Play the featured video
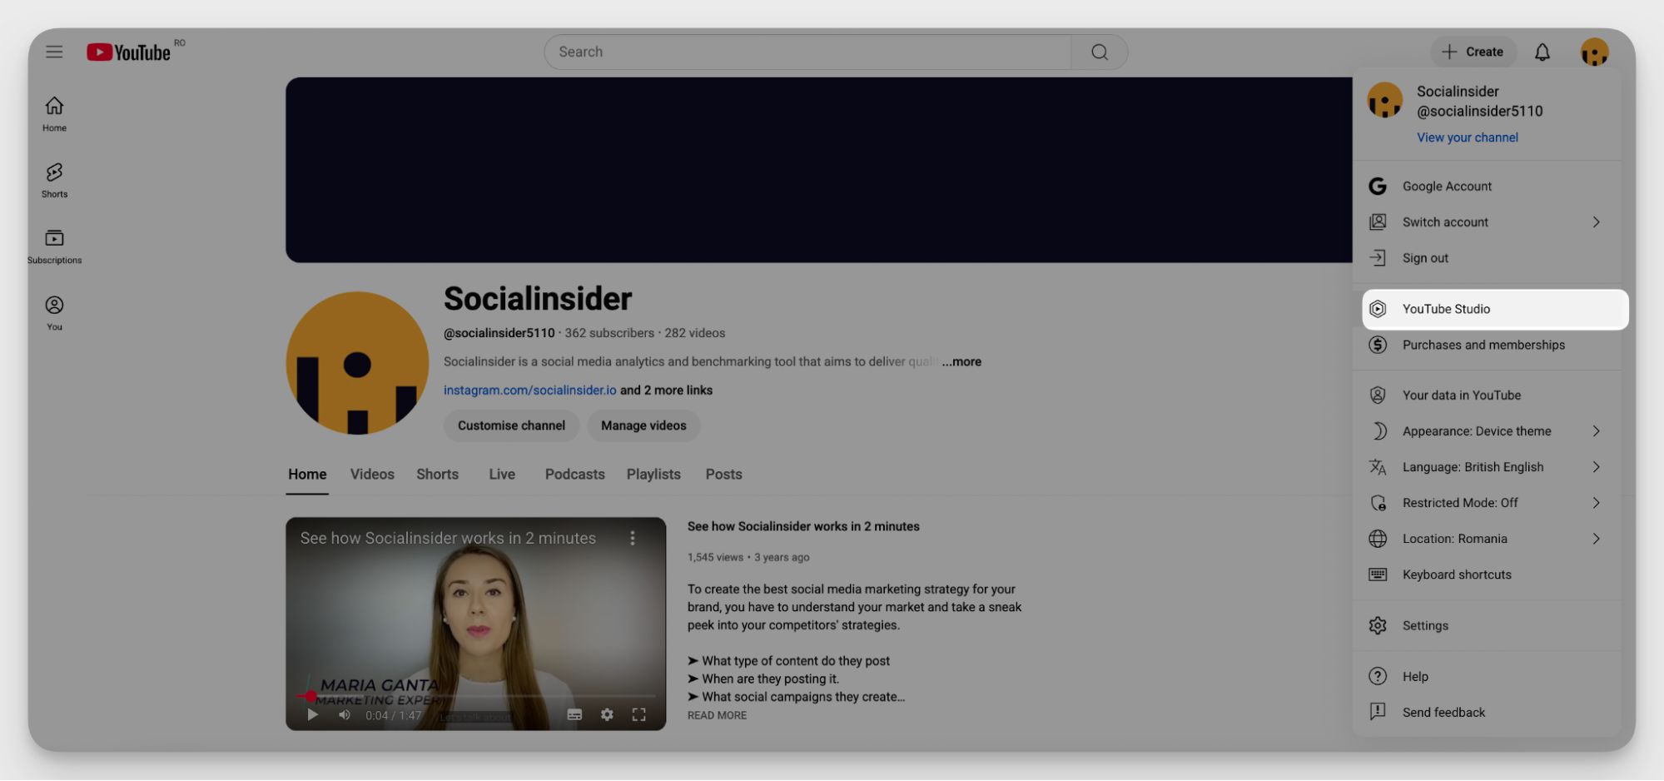This screenshot has width=1664, height=781. [x=312, y=714]
